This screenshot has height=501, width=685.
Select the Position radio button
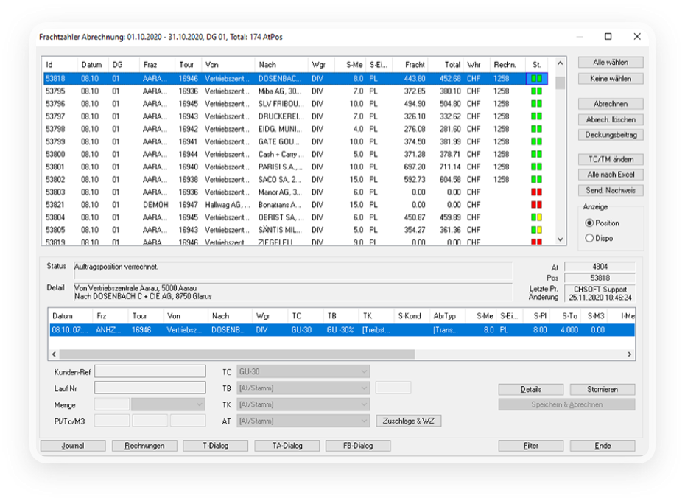[x=589, y=223]
